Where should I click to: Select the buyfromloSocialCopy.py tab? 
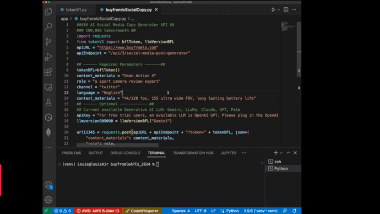pos(129,10)
